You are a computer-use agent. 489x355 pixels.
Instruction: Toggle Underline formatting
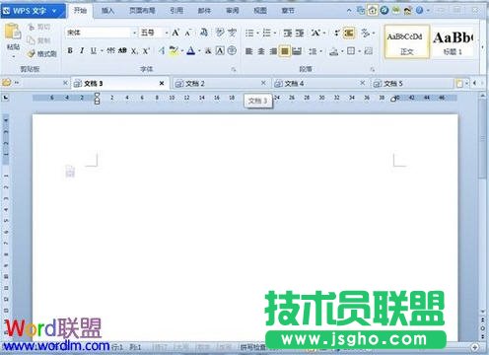click(x=94, y=50)
